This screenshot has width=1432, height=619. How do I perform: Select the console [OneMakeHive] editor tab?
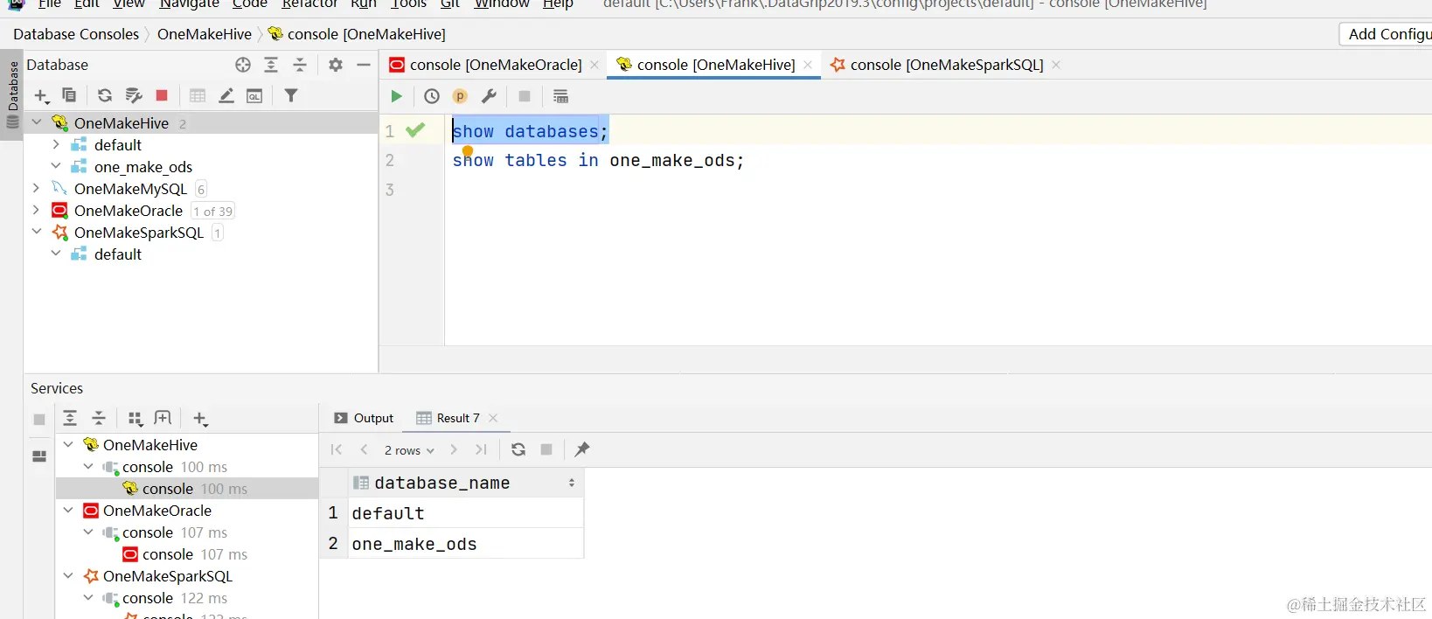716,65
